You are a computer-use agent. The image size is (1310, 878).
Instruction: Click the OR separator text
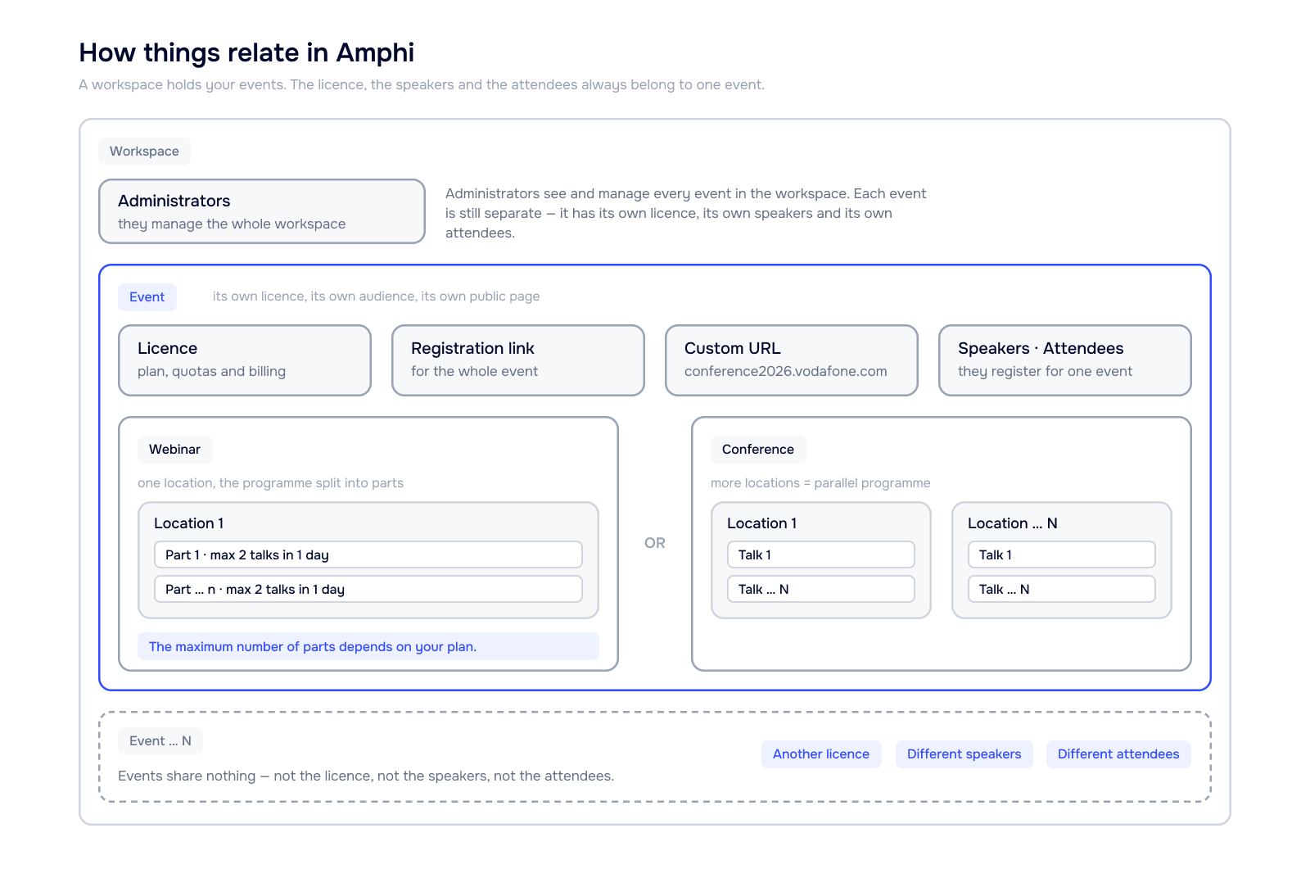(655, 543)
